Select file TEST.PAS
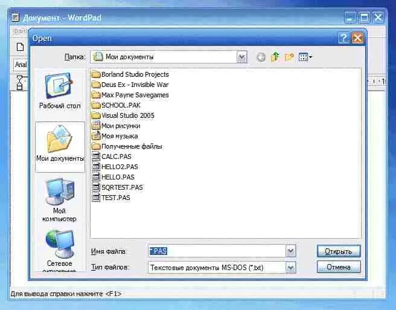396x310 pixels. 111,198
